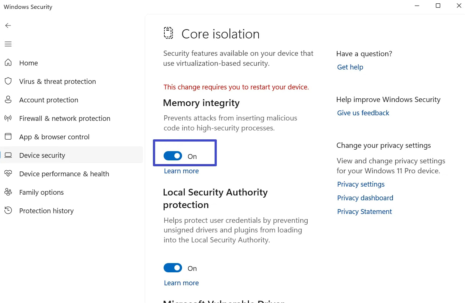Navigate back with the arrow

[x=8, y=25]
